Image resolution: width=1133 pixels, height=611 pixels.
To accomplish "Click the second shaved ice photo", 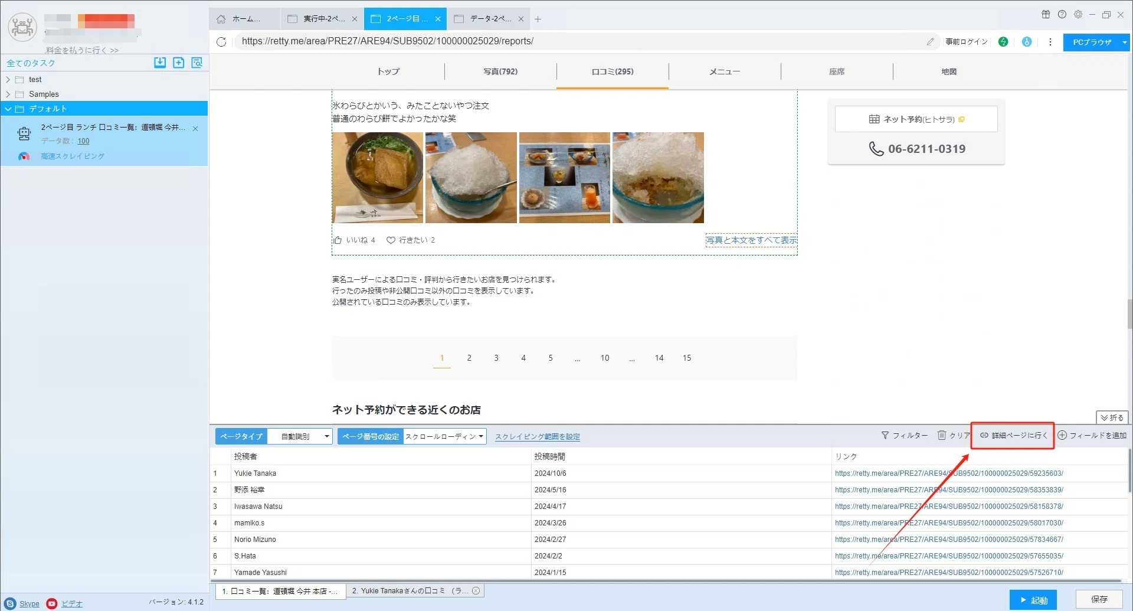I will click(x=658, y=178).
